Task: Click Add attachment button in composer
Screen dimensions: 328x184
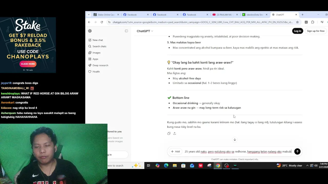Action: (x=175, y=152)
